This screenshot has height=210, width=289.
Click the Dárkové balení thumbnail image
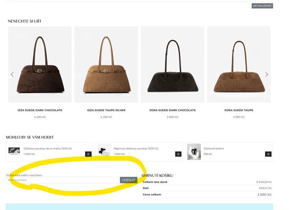point(194,152)
